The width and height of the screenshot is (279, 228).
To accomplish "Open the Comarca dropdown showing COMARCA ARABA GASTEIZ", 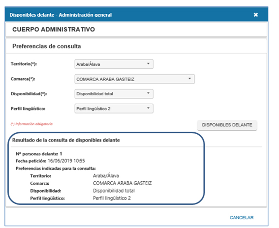I will (134, 79).
